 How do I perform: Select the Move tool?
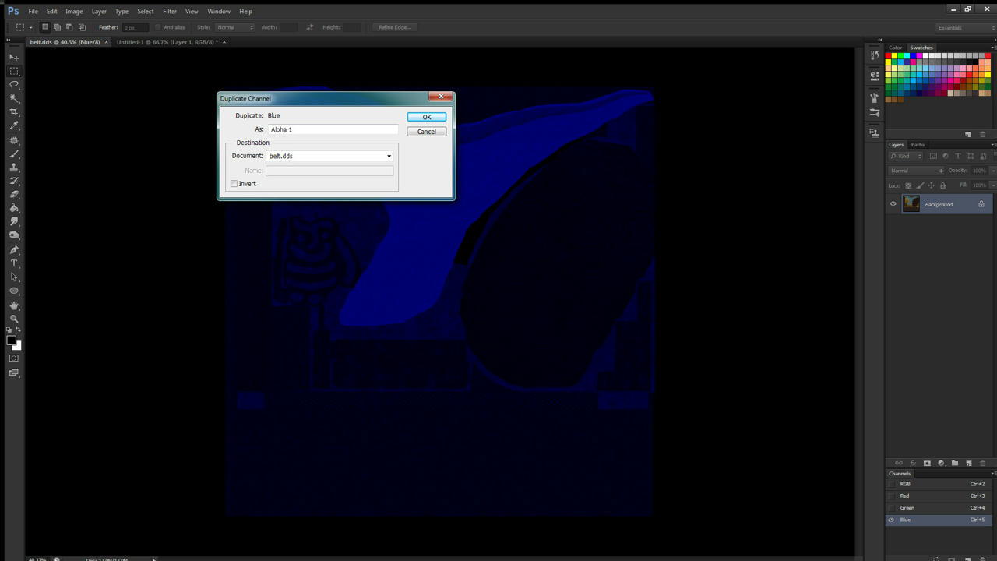pyautogui.click(x=14, y=57)
